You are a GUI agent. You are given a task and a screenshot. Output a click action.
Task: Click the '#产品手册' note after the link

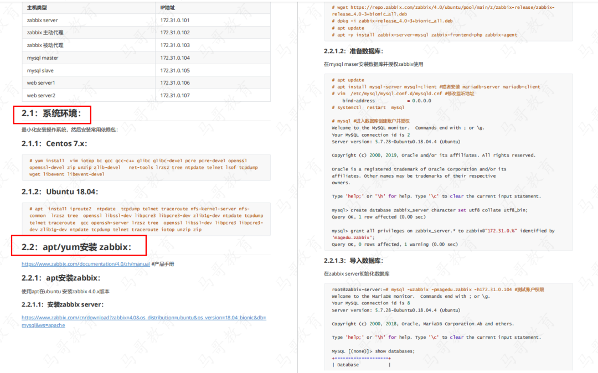click(163, 264)
